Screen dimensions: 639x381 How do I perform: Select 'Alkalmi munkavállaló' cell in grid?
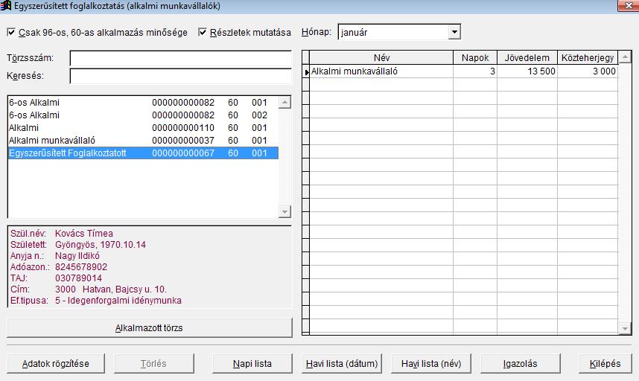coord(381,71)
